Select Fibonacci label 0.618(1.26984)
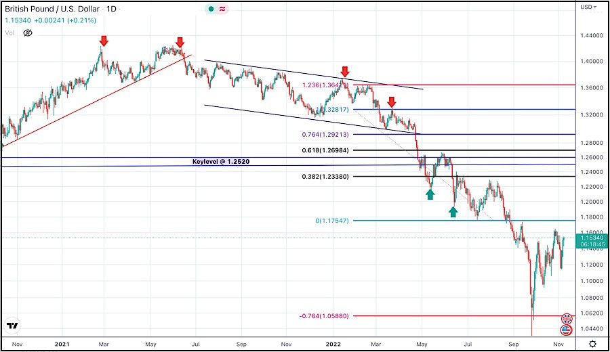610x352 pixels. tap(325, 150)
